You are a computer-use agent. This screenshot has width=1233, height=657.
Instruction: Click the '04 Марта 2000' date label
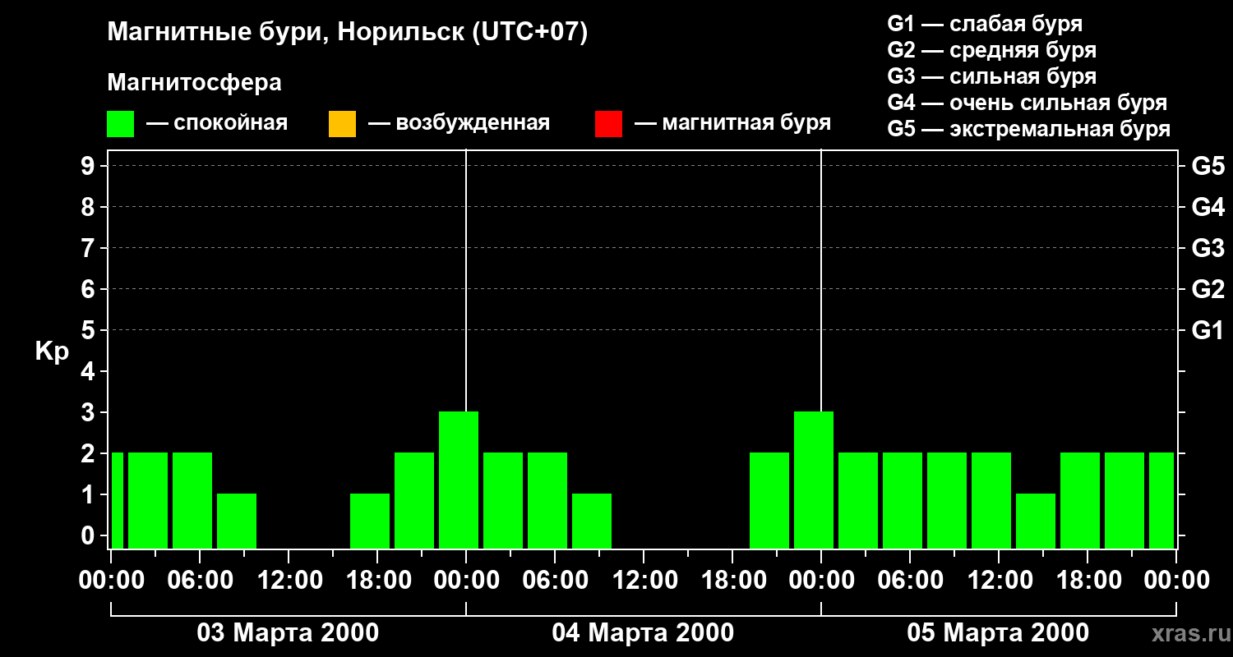643,633
